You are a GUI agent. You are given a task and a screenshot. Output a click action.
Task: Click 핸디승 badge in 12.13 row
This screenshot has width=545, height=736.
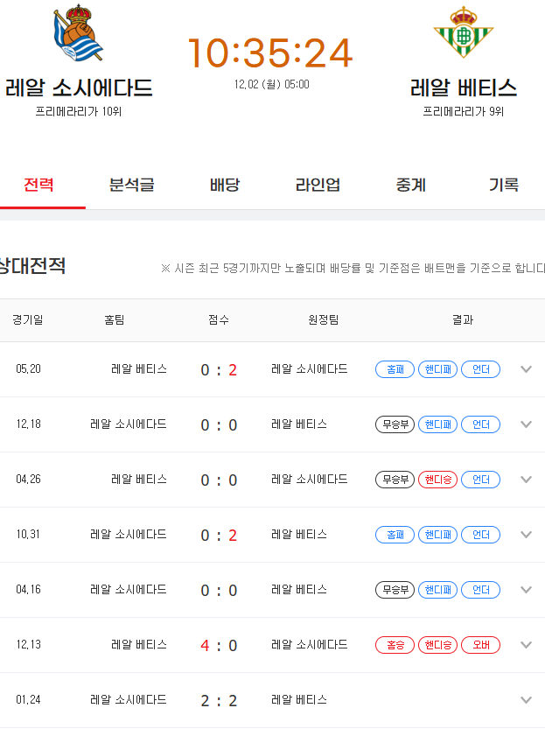(x=437, y=645)
